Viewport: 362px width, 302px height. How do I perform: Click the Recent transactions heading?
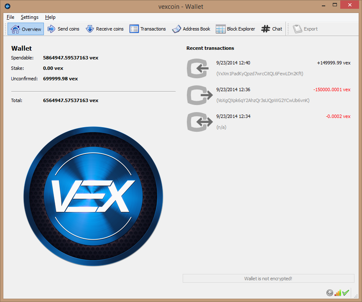pos(210,48)
